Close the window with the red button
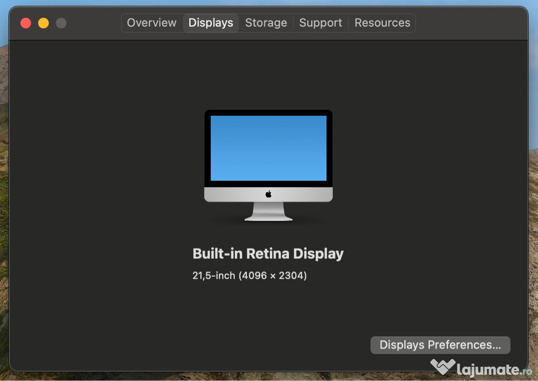The image size is (538, 381). pos(26,23)
